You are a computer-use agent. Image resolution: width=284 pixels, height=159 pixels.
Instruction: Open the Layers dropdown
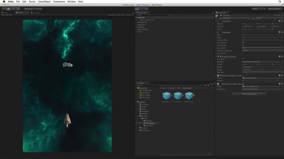(x=259, y=9)
